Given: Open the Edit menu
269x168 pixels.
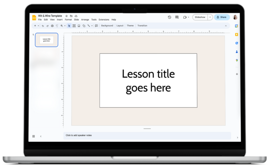Looking at the screenshot, I should [46, 19].
